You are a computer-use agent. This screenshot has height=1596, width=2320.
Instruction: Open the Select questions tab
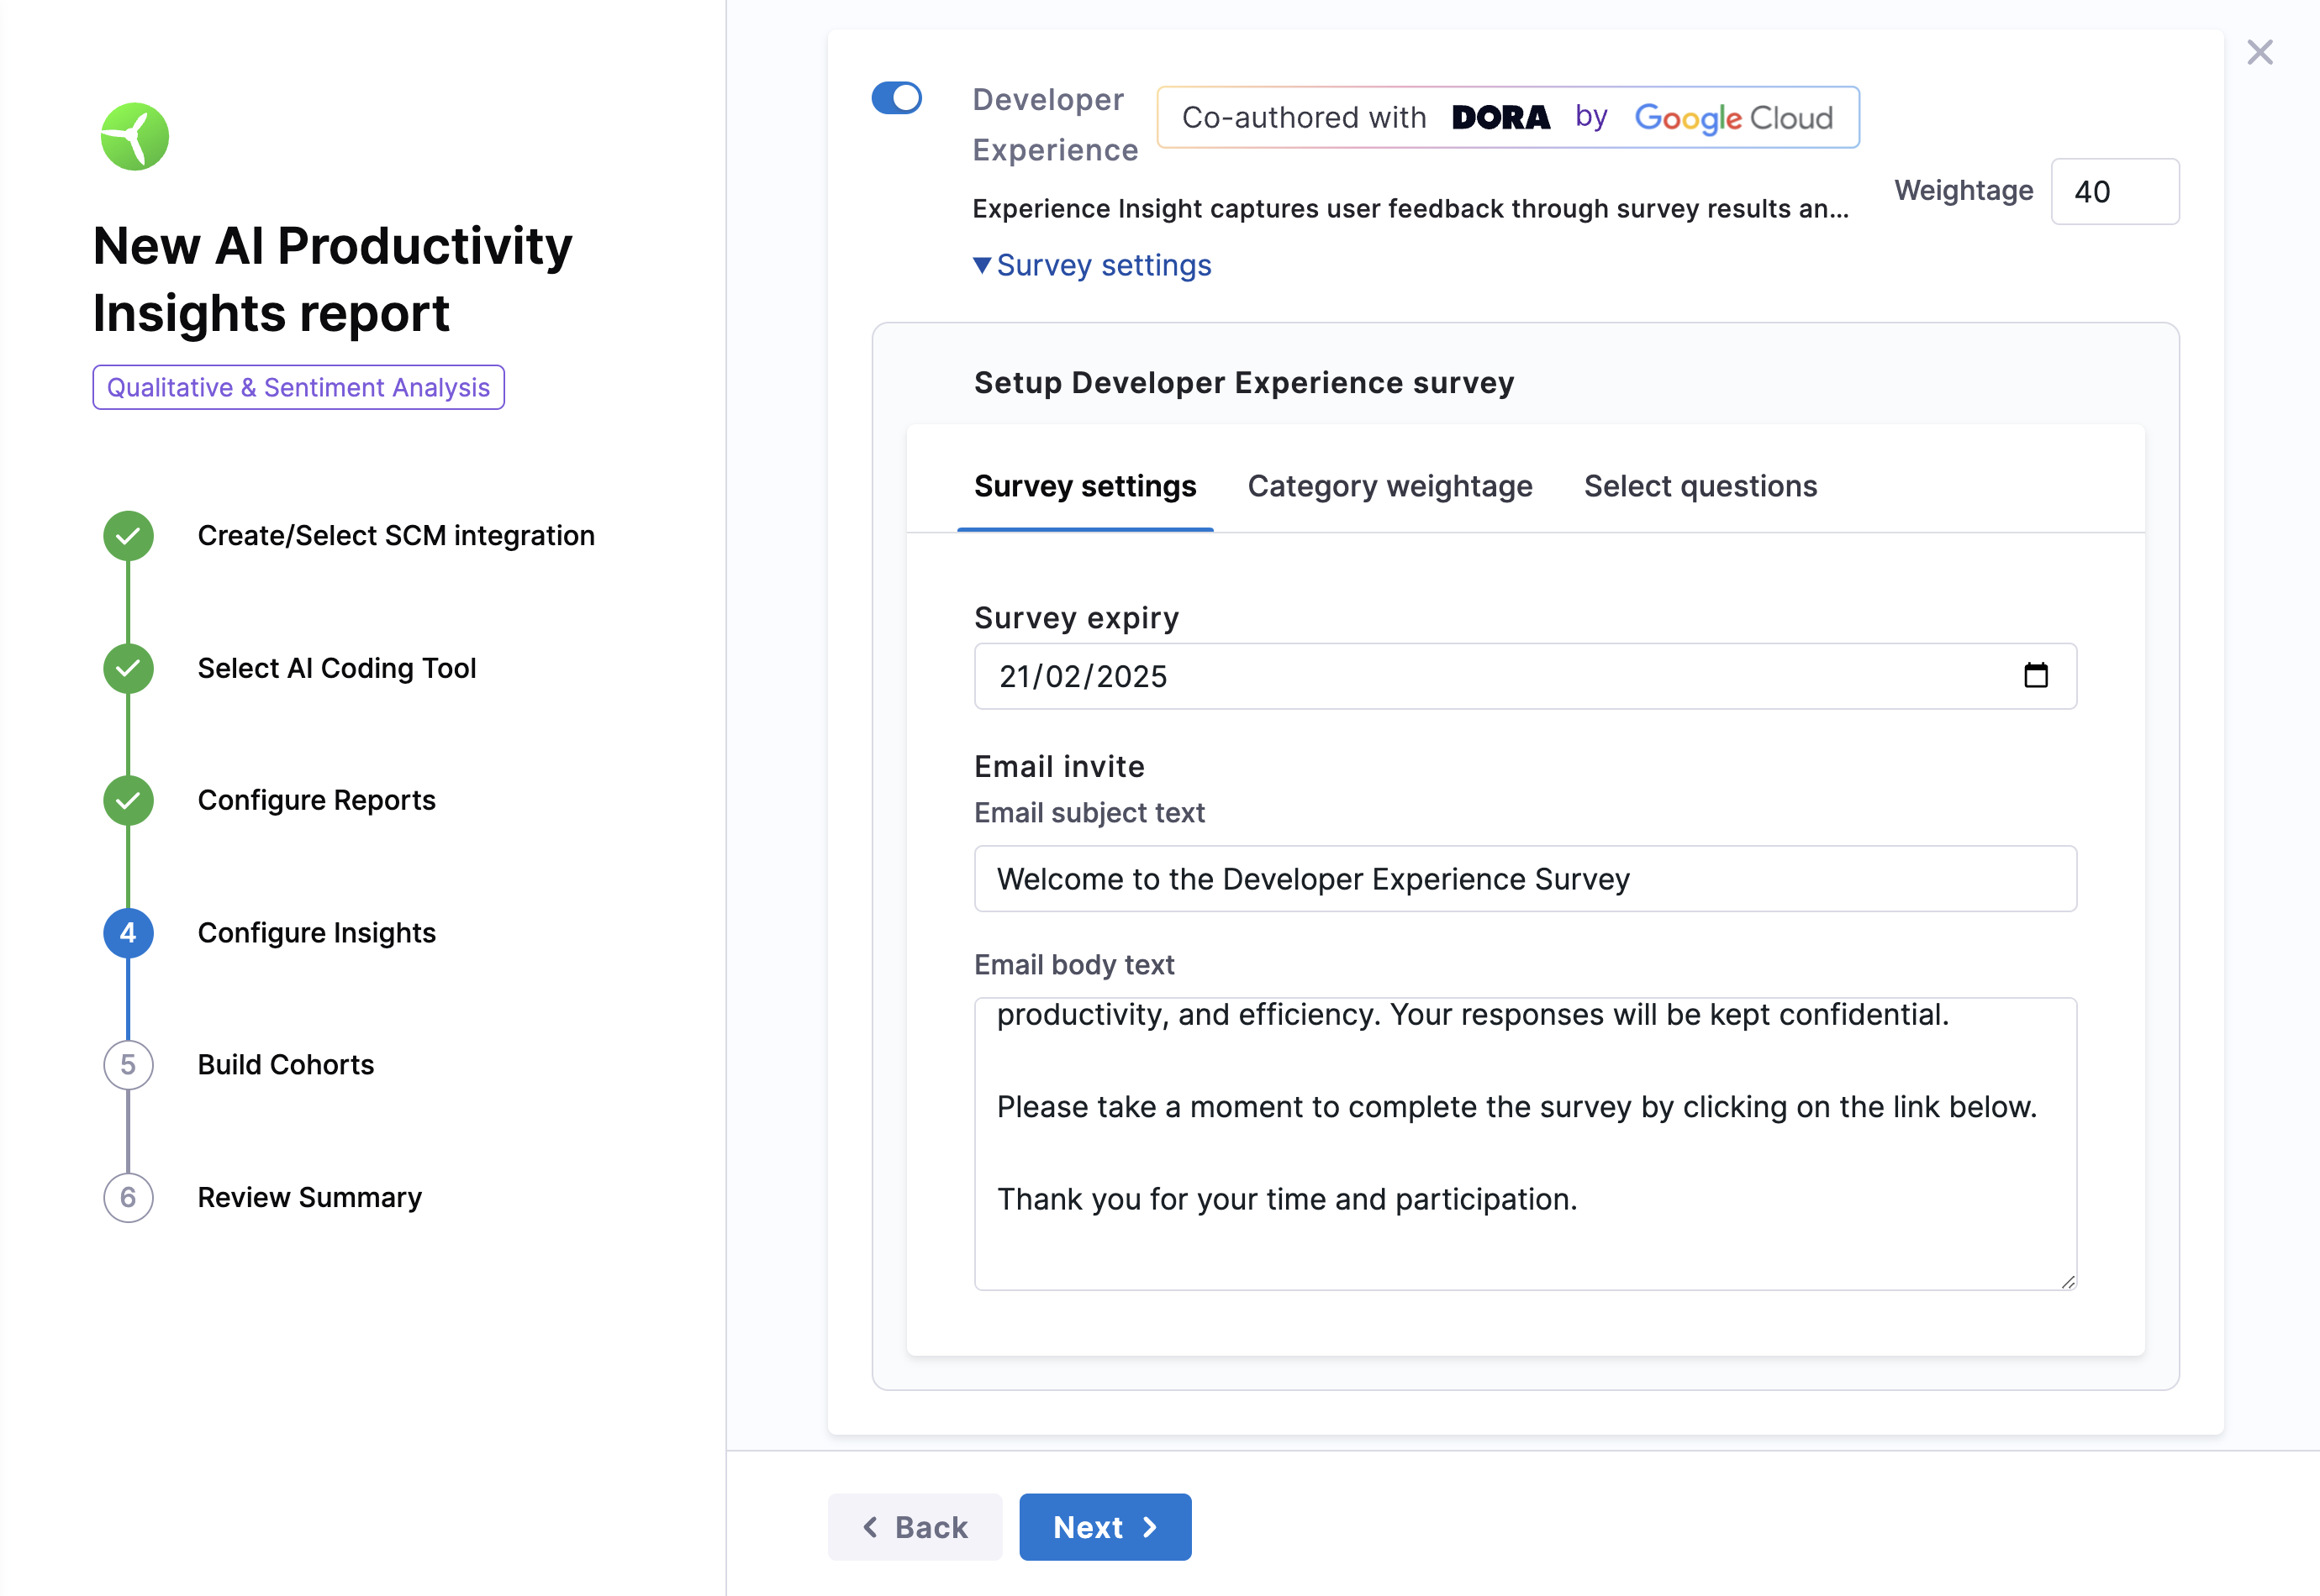1700,486
